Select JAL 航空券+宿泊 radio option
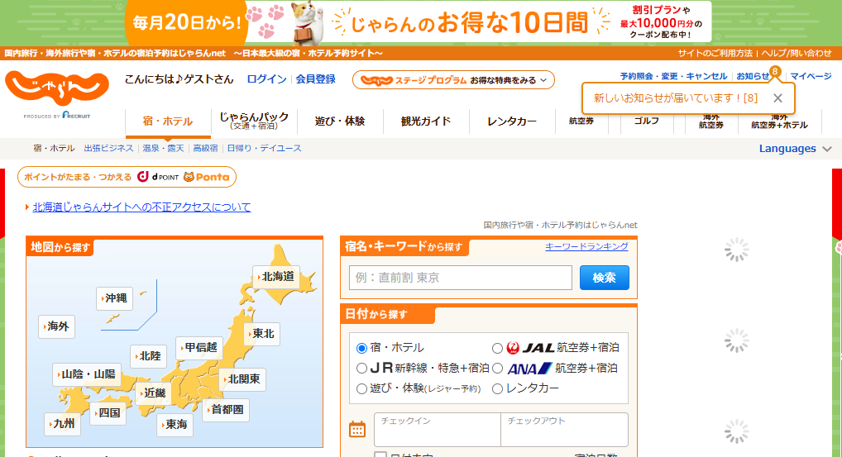 pos(497,348)
